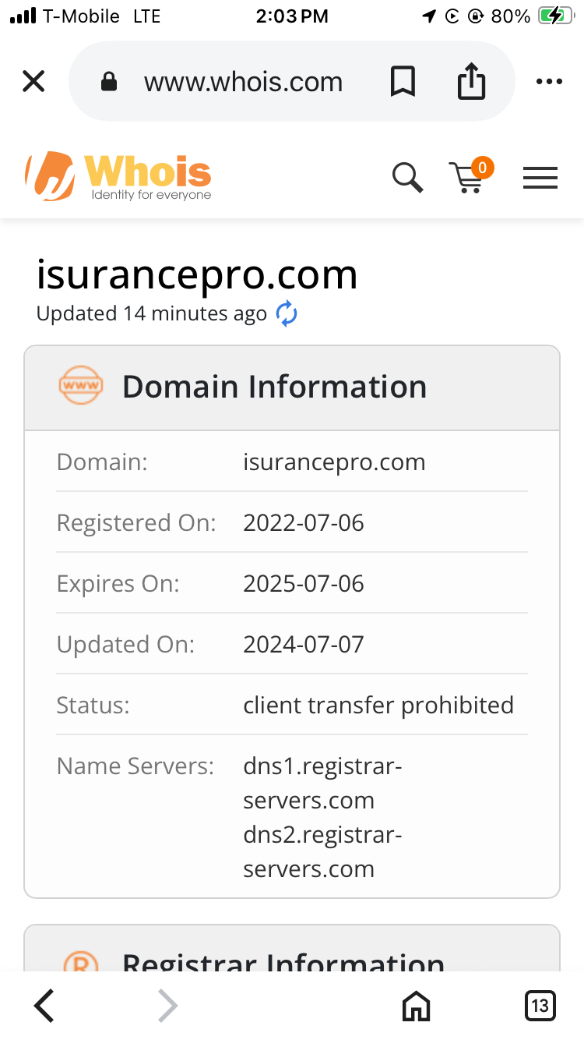This screenshot has height=1040, width=584.
Task: Tap the dns1.registrar-servers.com name server text
Action: pos(322,784)
